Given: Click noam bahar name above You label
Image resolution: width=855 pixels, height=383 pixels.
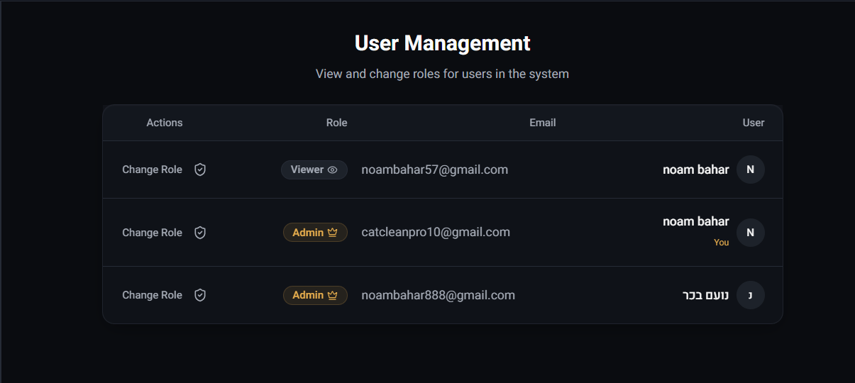Looking at the screenshot, I should click(x=696, y=221).
